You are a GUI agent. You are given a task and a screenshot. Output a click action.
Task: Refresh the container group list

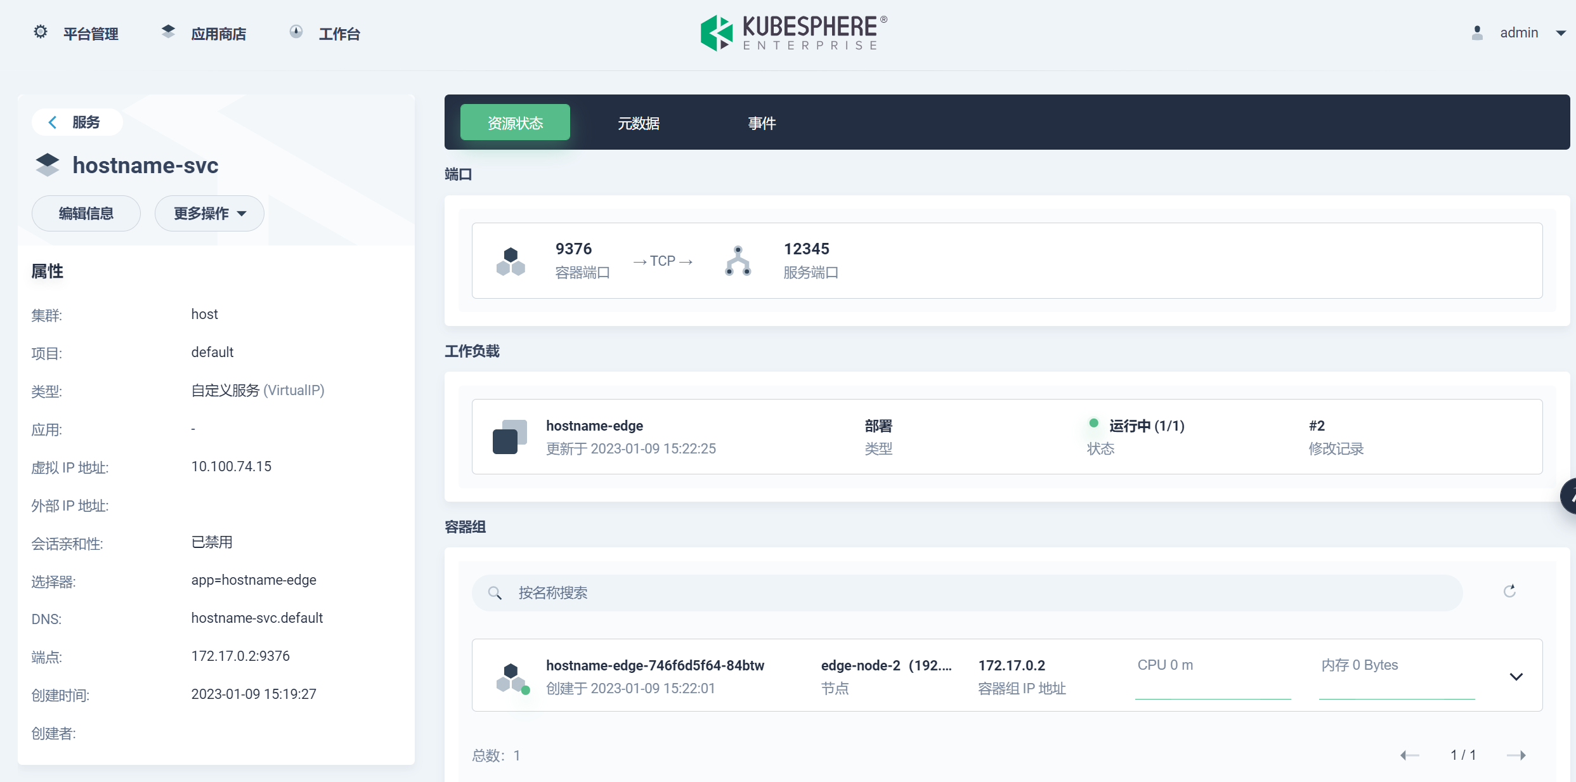click(1510, 591)
